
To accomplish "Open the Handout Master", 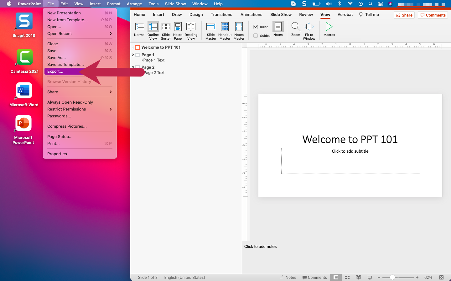I will click(225, 30).
